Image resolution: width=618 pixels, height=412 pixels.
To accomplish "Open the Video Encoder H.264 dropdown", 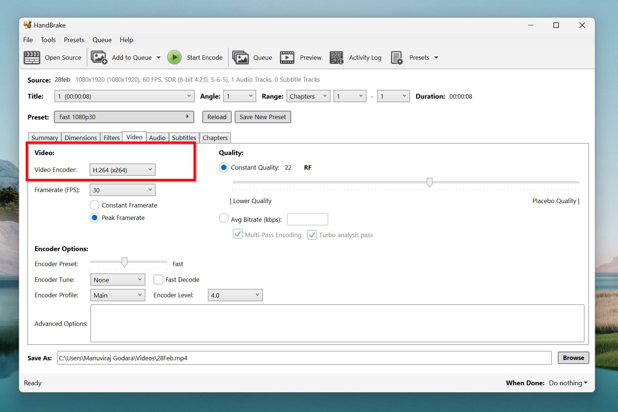I will coord(122,170).
